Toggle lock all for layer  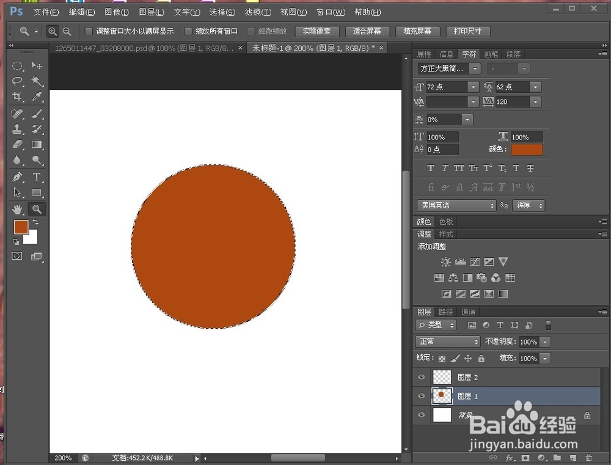pyautogui.click(x=481, y=358)
